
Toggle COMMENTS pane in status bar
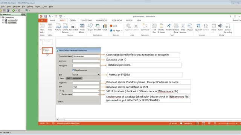pos(186,123)
